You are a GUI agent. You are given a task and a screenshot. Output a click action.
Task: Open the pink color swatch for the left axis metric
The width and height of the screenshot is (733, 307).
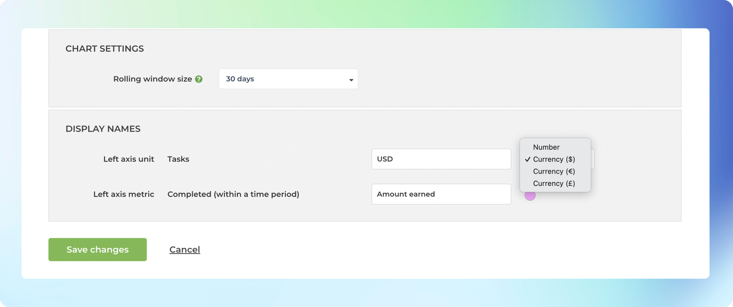point(530,195)
